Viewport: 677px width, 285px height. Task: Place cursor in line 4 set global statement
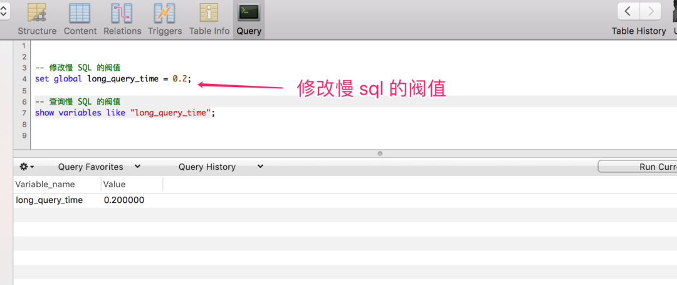point(113,79)
